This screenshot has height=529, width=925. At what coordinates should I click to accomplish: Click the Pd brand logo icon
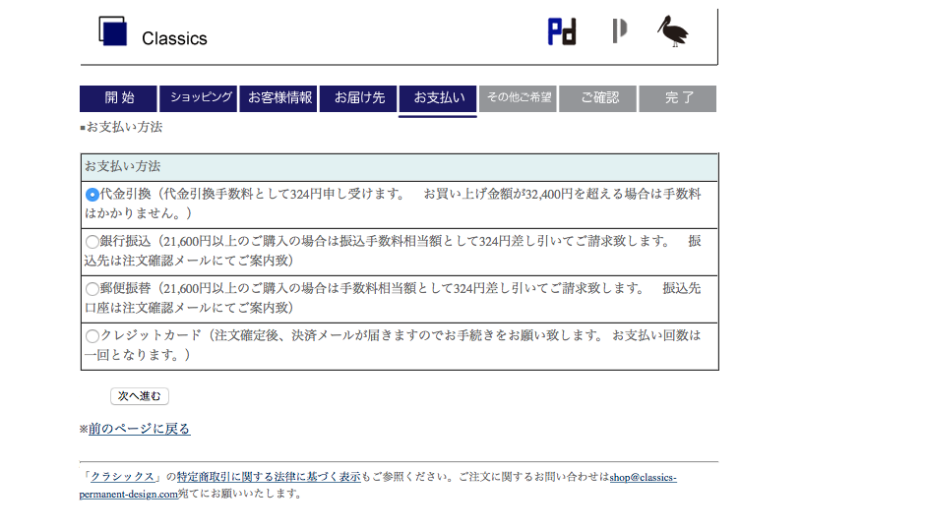coord(561,31)
